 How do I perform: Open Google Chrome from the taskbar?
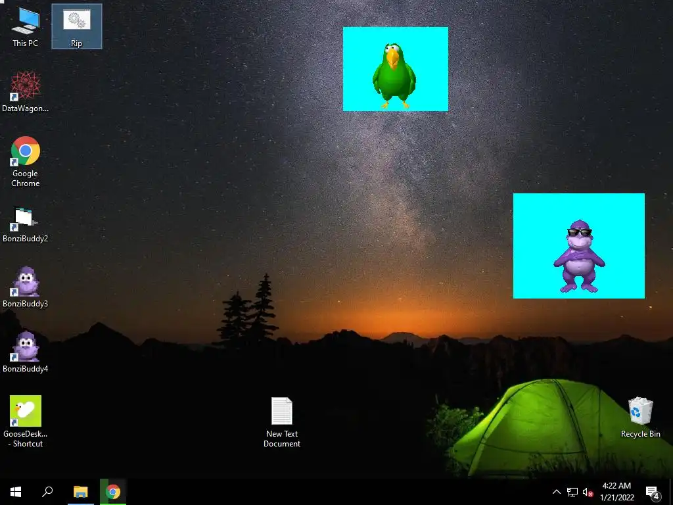pos(113,492)
